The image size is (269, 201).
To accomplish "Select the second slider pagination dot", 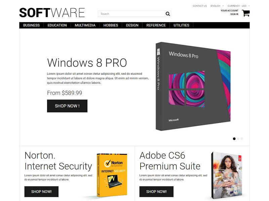I will point(238,139).
